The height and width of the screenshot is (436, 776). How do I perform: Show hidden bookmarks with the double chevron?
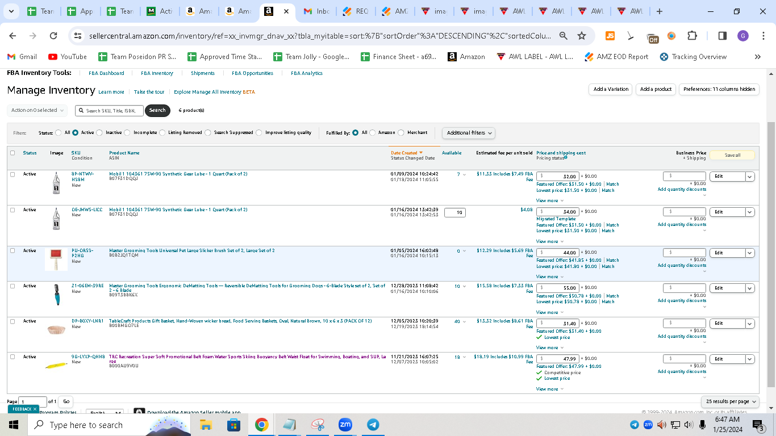757,57
